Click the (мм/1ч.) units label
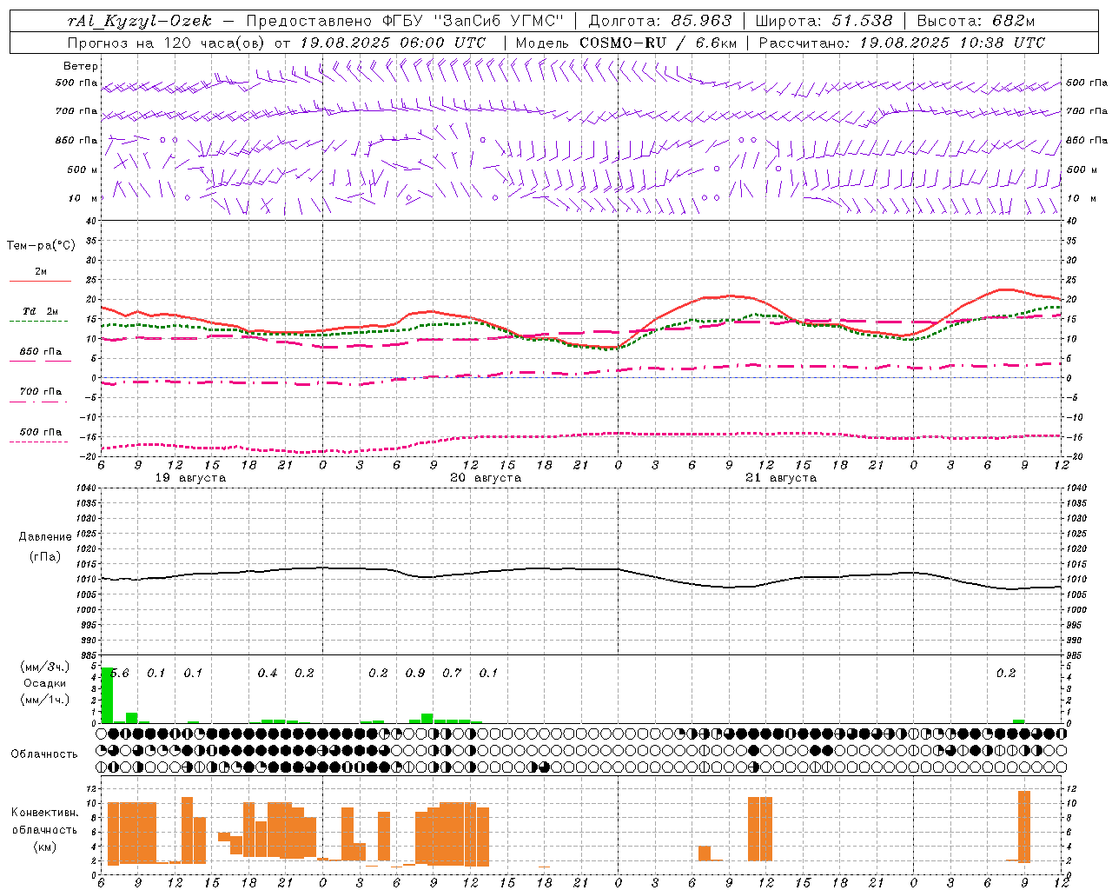 (x=44, y=699)
